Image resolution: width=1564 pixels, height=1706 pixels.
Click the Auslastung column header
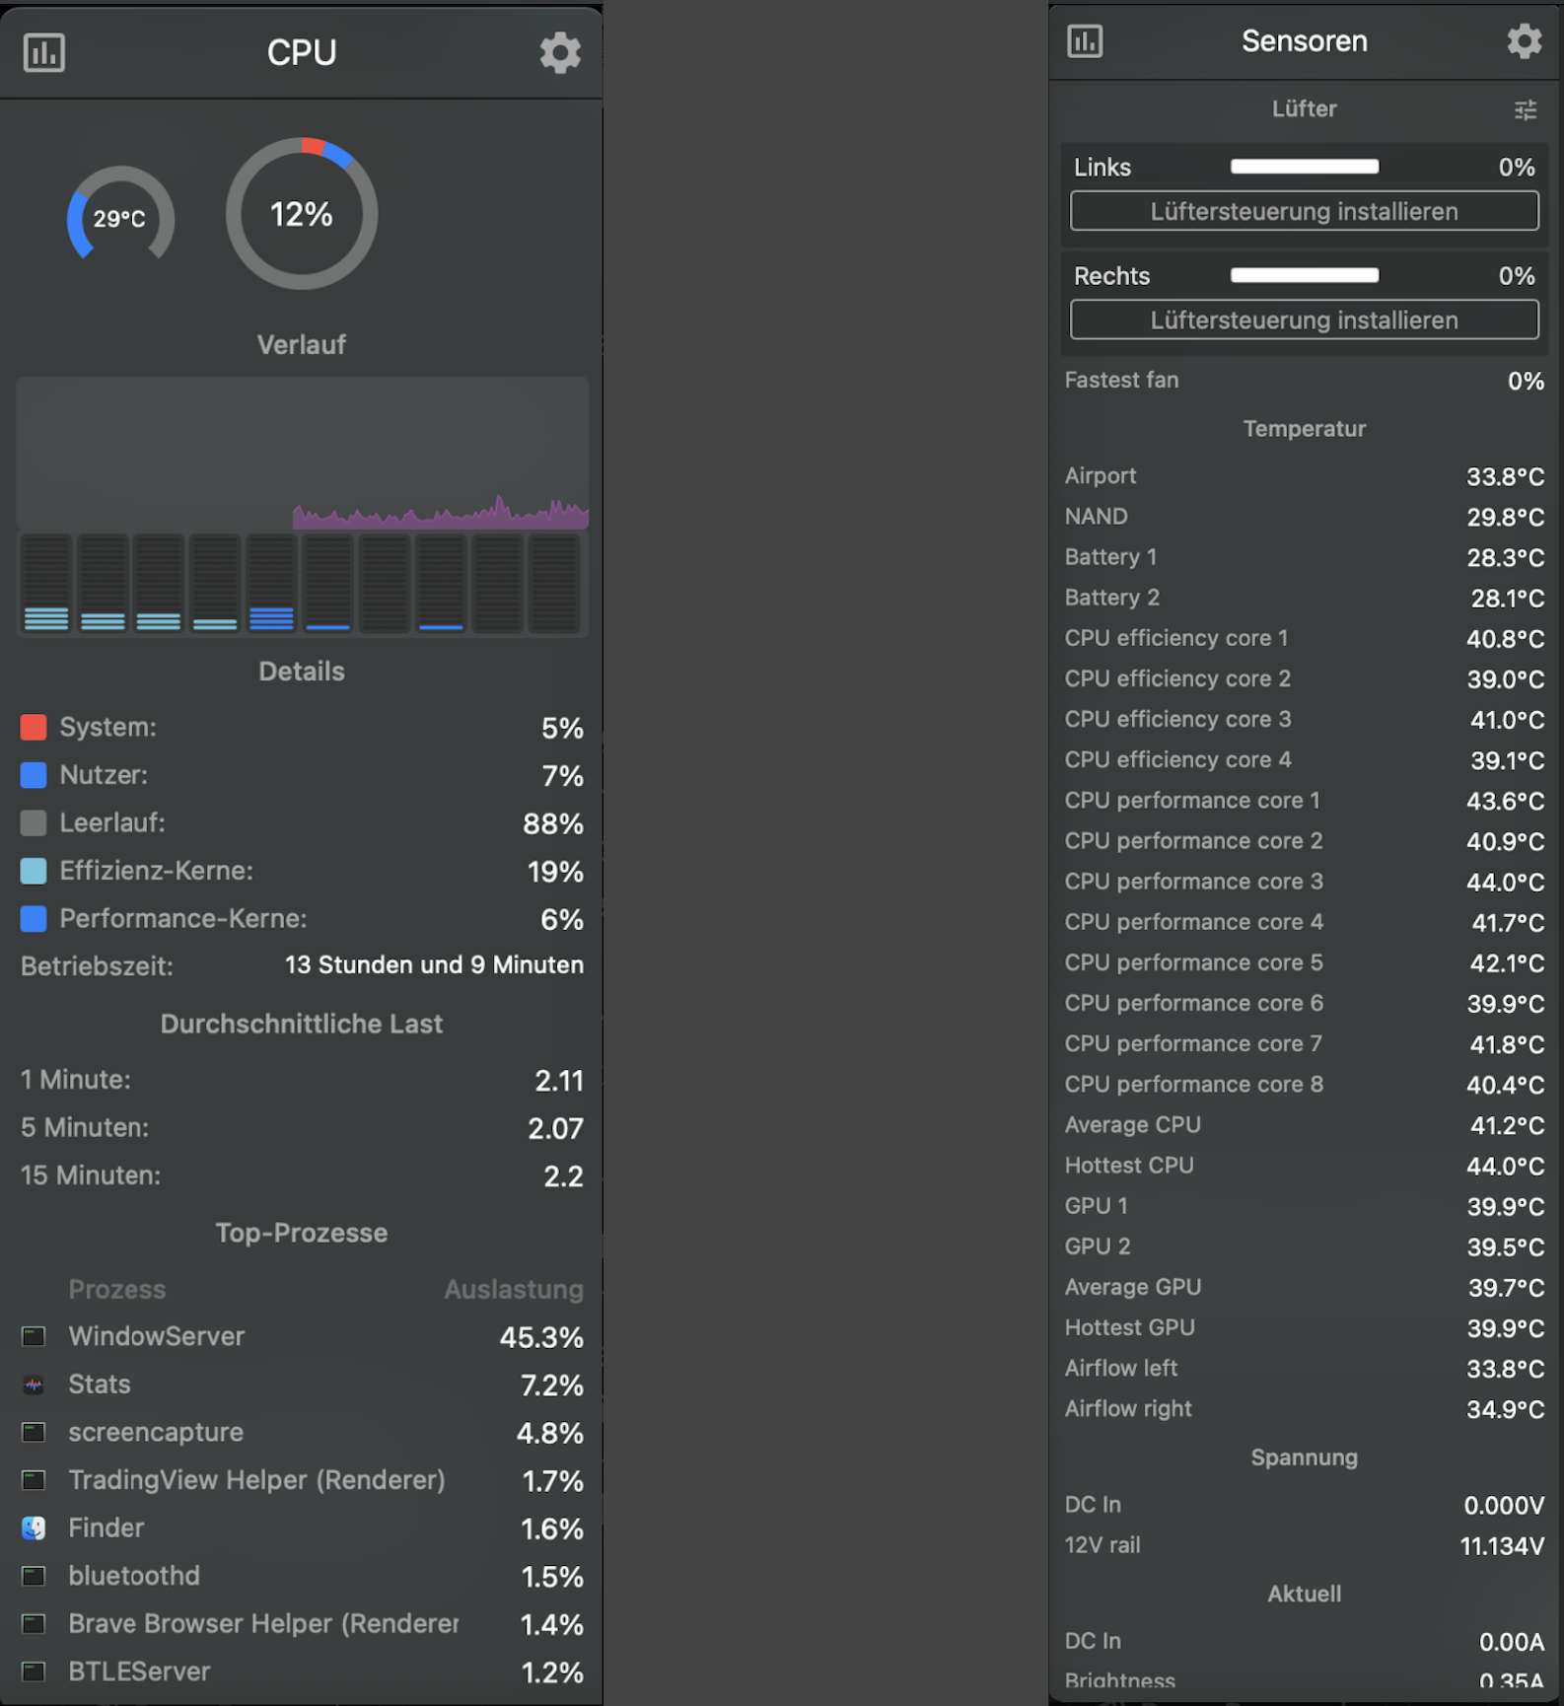[513, 1289]
